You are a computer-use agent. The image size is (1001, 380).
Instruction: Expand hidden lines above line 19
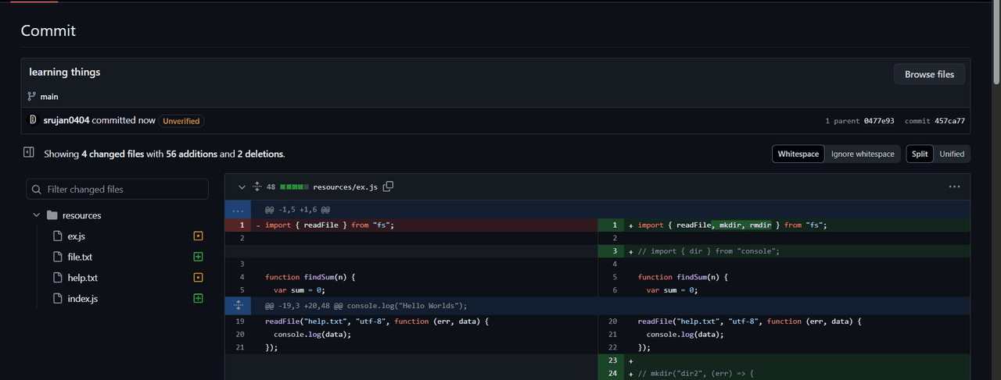(239, 305)
